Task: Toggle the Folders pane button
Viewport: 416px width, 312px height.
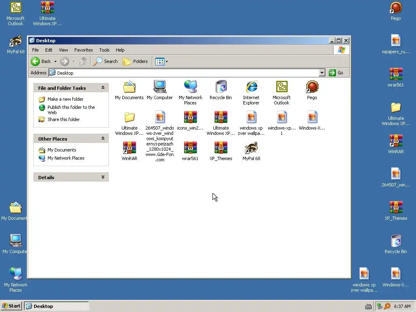Action: click(x=135, y=61)
